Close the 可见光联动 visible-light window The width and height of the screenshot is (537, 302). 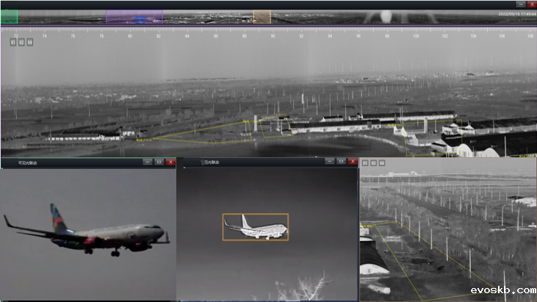tap(170, 162)
